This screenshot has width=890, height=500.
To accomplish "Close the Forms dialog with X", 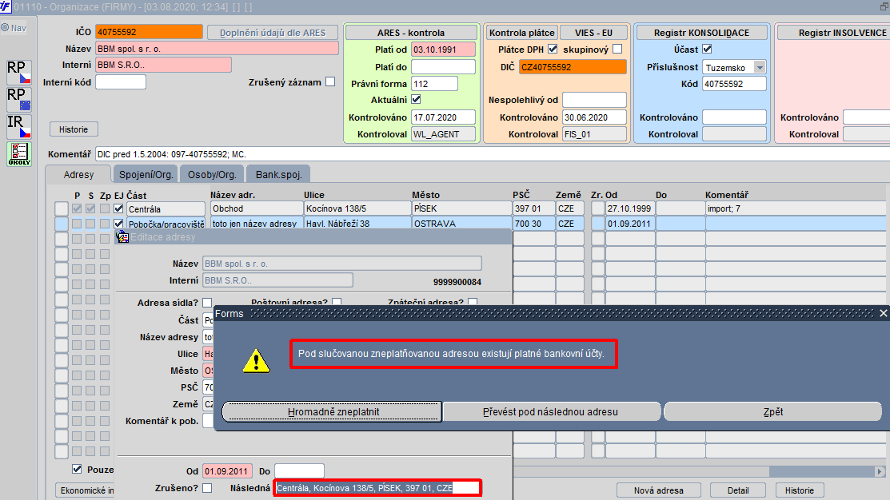I will tap(883, 313).
